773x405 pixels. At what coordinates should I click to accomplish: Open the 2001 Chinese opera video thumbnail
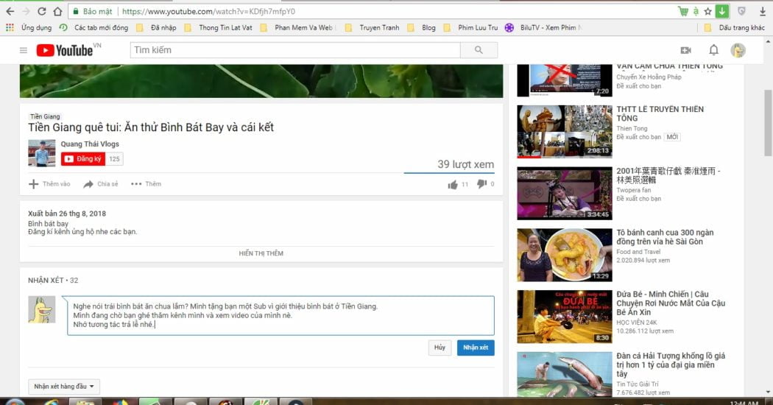click(x=565, y=194)
